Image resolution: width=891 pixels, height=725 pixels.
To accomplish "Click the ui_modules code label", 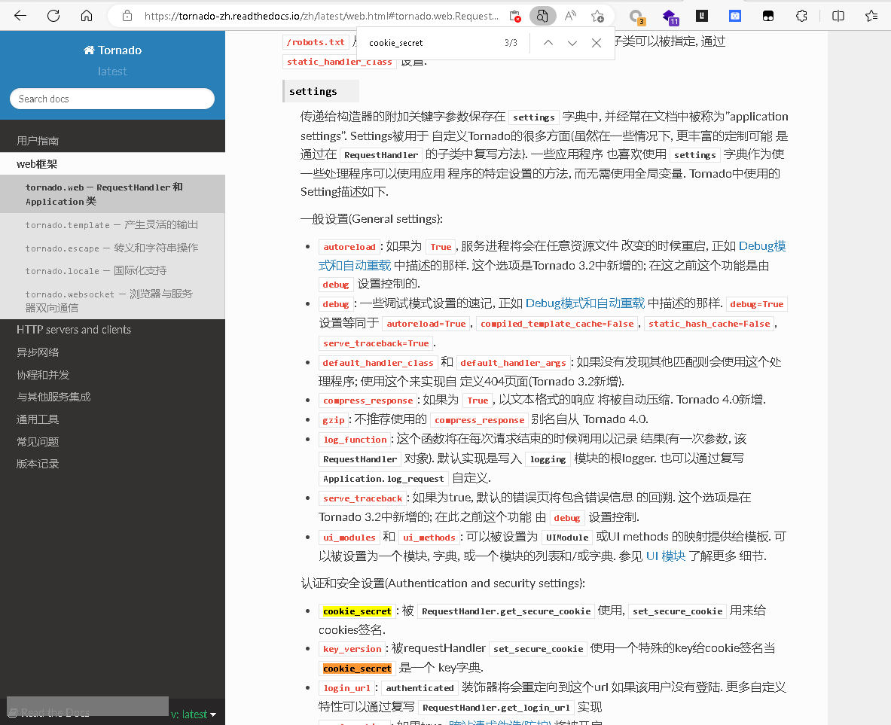I will [x=349, y=538].
